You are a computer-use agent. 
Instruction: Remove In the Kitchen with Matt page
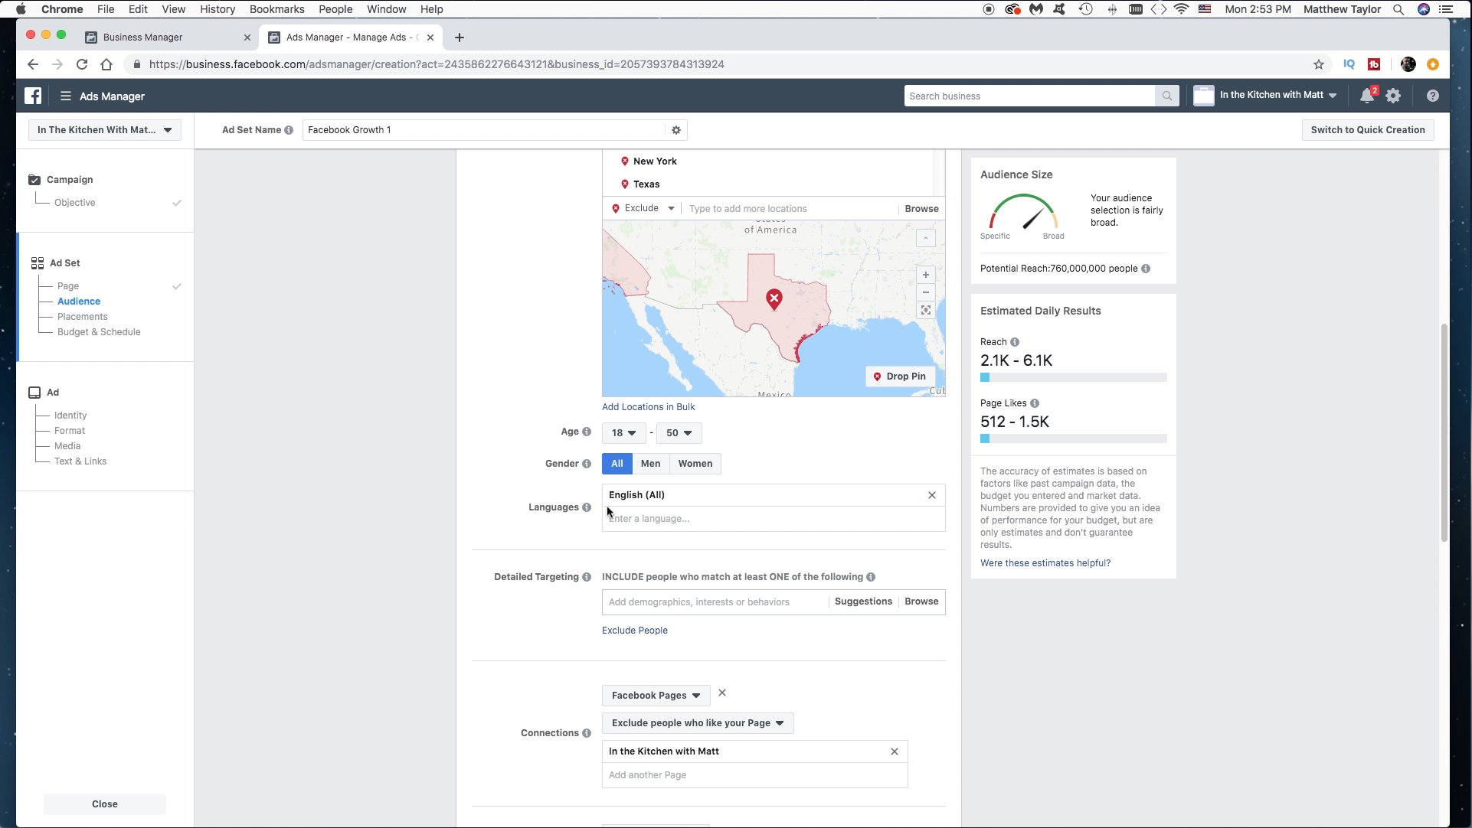click(895, 751)
